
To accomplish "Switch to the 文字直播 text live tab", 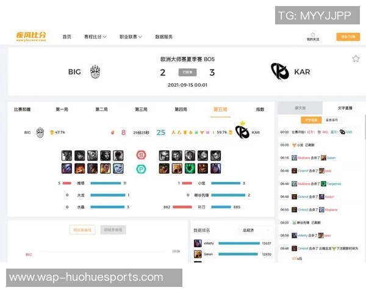I will click(345, 108).
